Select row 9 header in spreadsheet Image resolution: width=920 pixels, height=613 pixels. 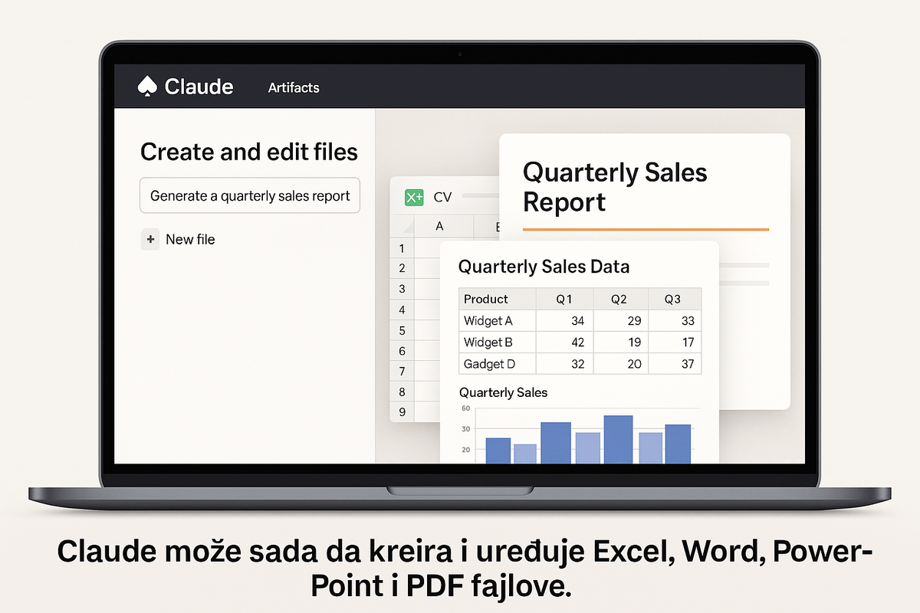(402, 412)
